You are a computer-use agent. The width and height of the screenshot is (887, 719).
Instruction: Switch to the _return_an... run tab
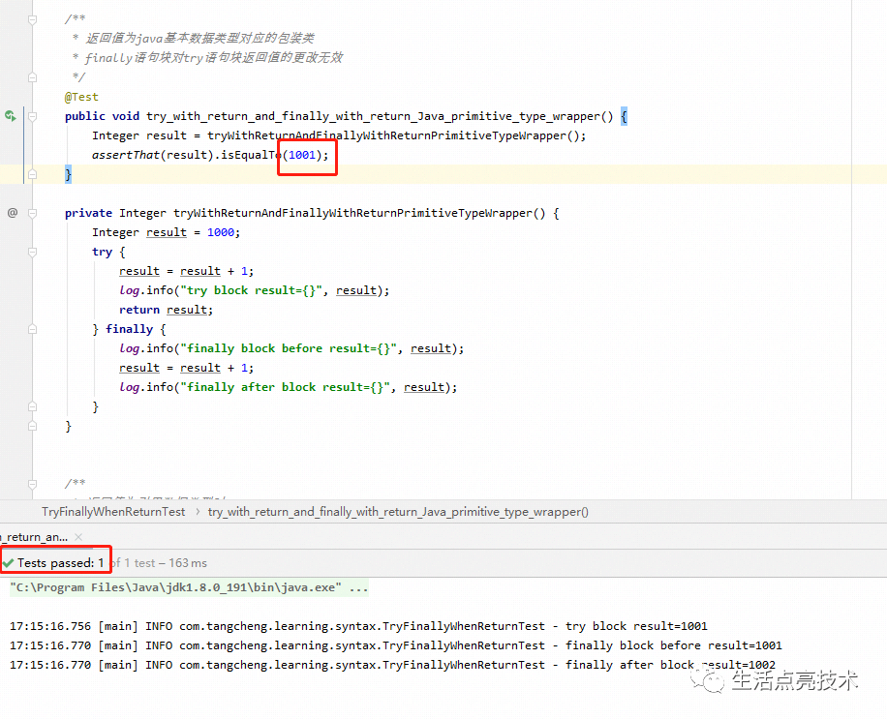(35, 537)
